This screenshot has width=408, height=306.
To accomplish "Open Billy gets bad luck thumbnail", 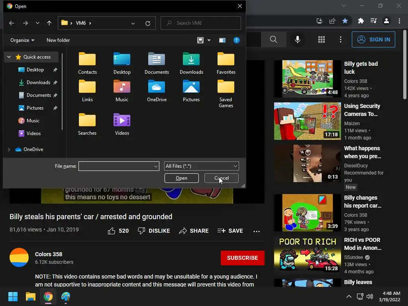I will coord(307,78).
